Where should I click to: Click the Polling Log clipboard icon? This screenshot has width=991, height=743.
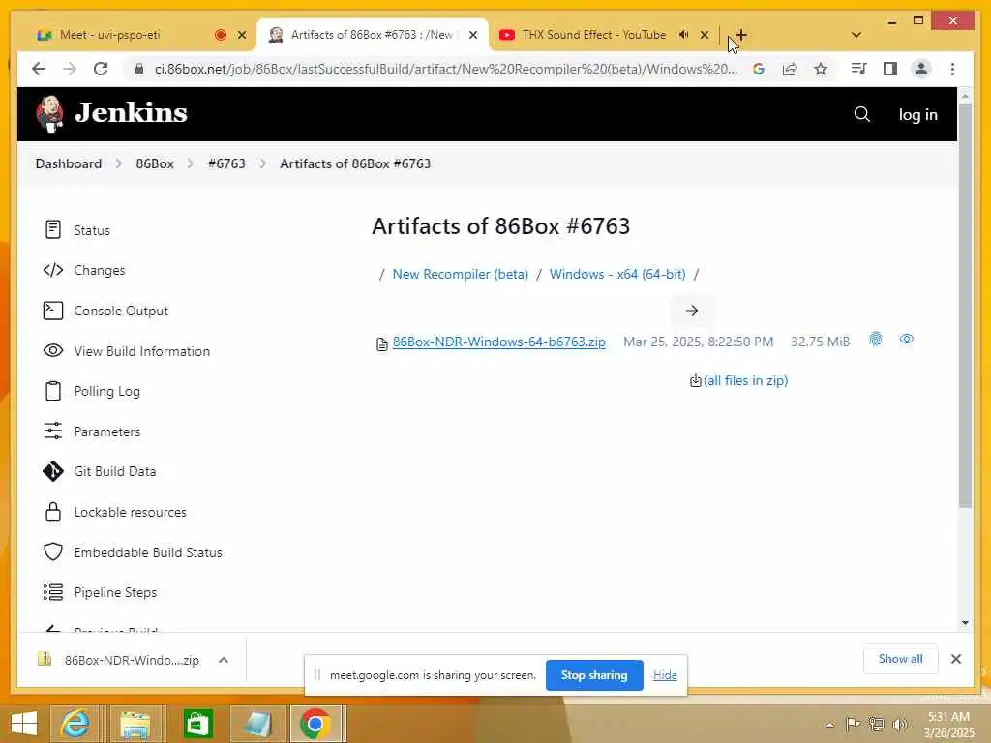pos(53,391)
